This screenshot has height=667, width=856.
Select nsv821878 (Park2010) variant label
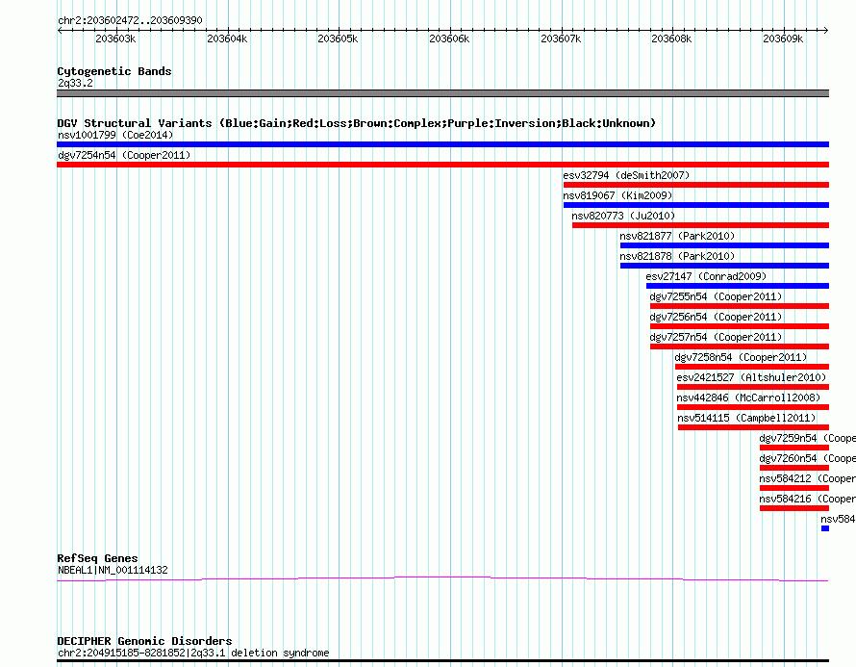tap(677, 256)
